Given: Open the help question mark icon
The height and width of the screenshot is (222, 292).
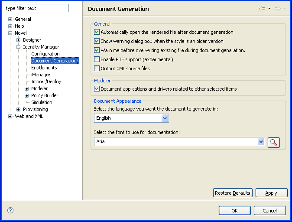Looking at the screenshot, I should point(10,210).
